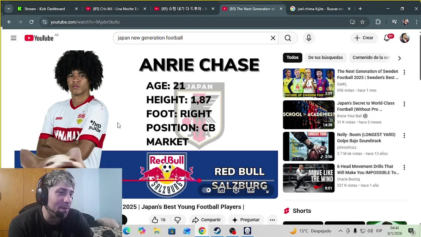This screenshot has height=237, width=421.
Task: Reload the page
Action: [x=31, y=22]
